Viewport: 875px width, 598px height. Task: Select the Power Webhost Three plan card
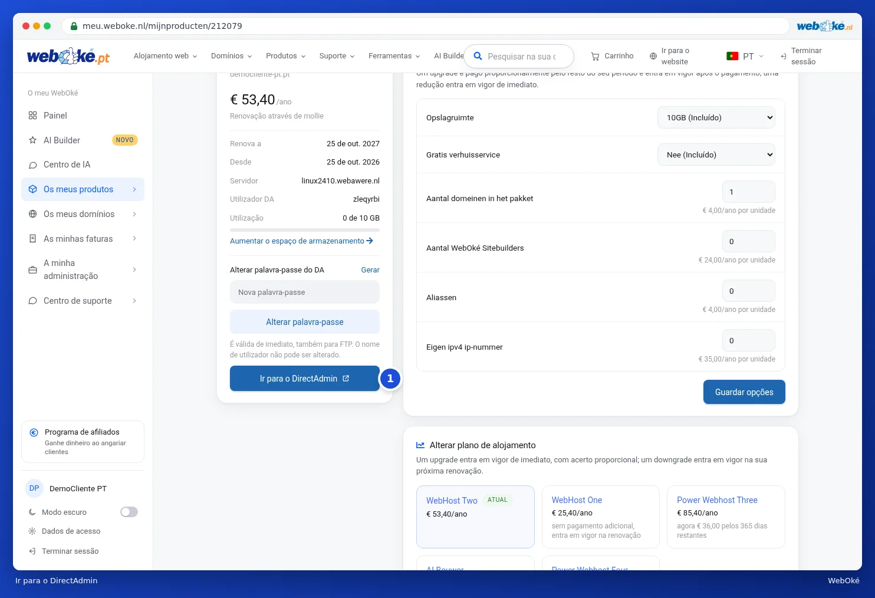tap(726, 517)
